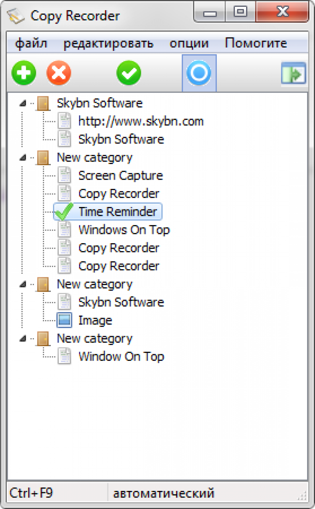Collapse the New category containing Screen Capture

(x=23, y=158)
